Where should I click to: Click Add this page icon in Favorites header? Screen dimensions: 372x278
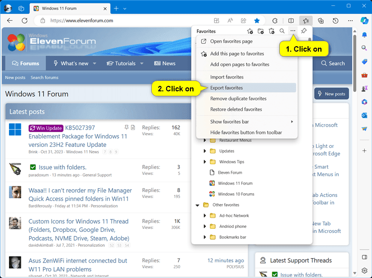(x=250, y=31)
